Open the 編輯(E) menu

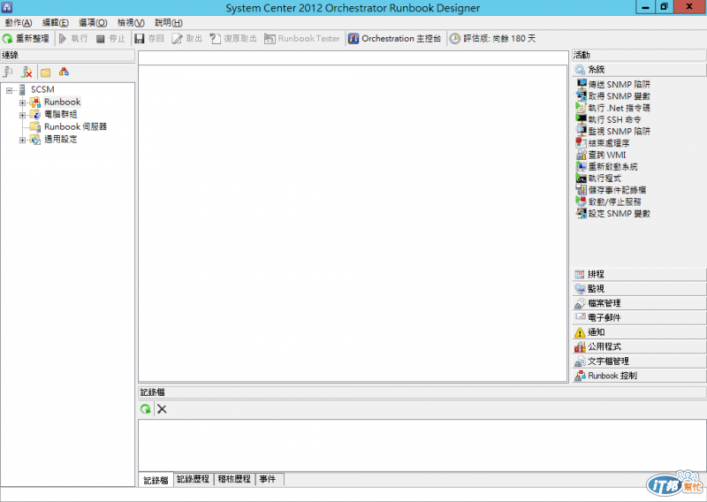point(56,23)
